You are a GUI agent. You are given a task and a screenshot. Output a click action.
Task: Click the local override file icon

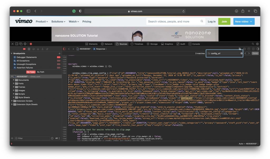coord(239,49)
